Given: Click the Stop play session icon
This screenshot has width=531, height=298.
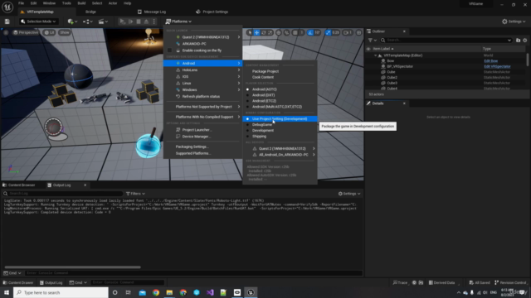Looking at the screenshot, I should [x=139, y=22].
